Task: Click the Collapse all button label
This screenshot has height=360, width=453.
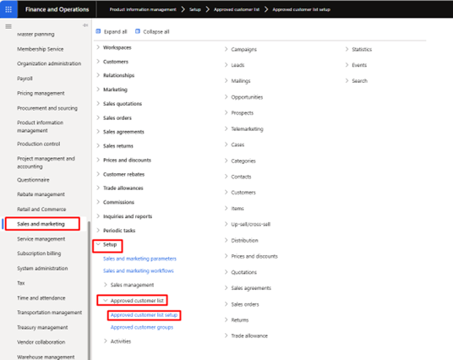Action: pos(156,32)
